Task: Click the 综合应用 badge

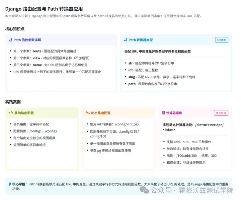Action: click(x=221, y=113)
